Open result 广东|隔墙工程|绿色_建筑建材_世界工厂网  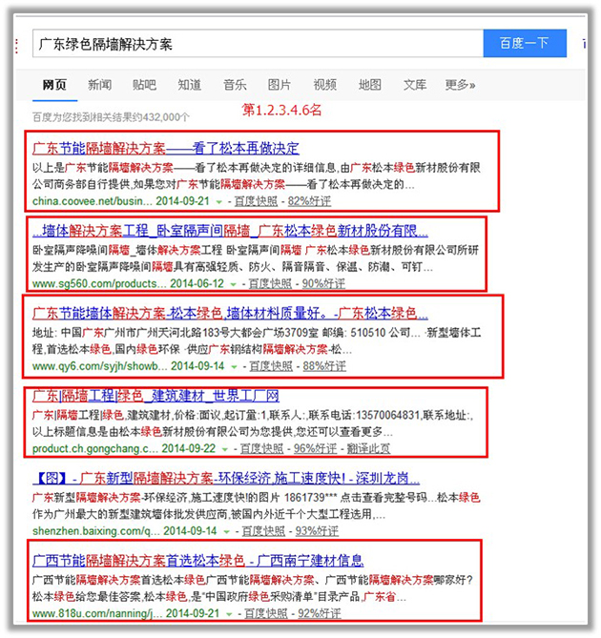point(155,396)
